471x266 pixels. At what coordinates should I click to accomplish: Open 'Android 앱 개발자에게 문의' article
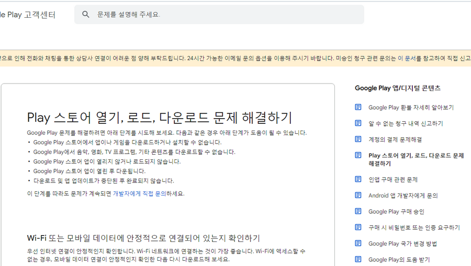(x=403, y=195)
